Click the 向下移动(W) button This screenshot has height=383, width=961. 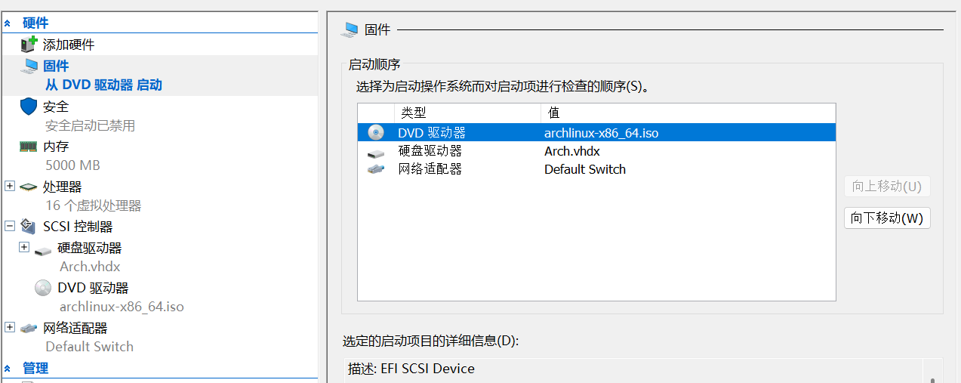click(887, 218)
